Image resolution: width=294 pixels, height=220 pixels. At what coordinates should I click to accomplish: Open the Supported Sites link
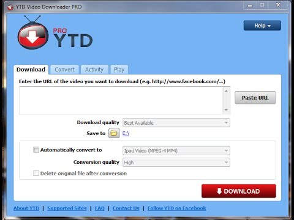tap(67, 208)
